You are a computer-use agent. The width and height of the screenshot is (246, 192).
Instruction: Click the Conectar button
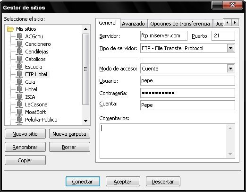[83, 182]
